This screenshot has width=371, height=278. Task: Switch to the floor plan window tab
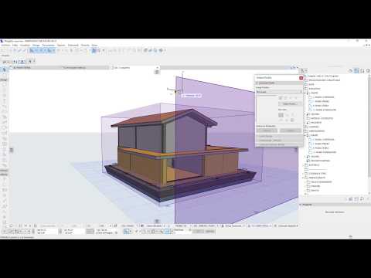pyautogui.click(x=35, y=67)
